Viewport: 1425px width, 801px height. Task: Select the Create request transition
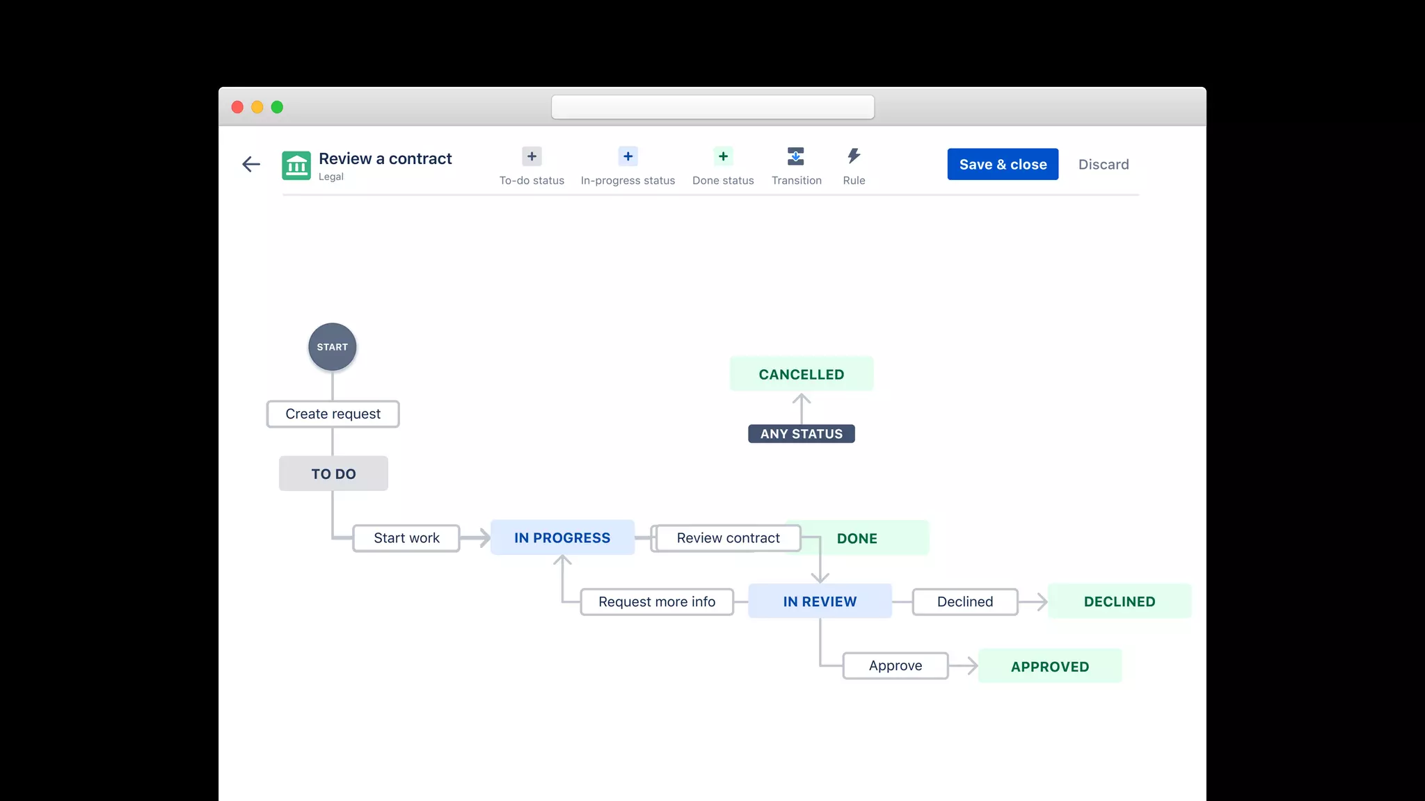click(333, 414)
